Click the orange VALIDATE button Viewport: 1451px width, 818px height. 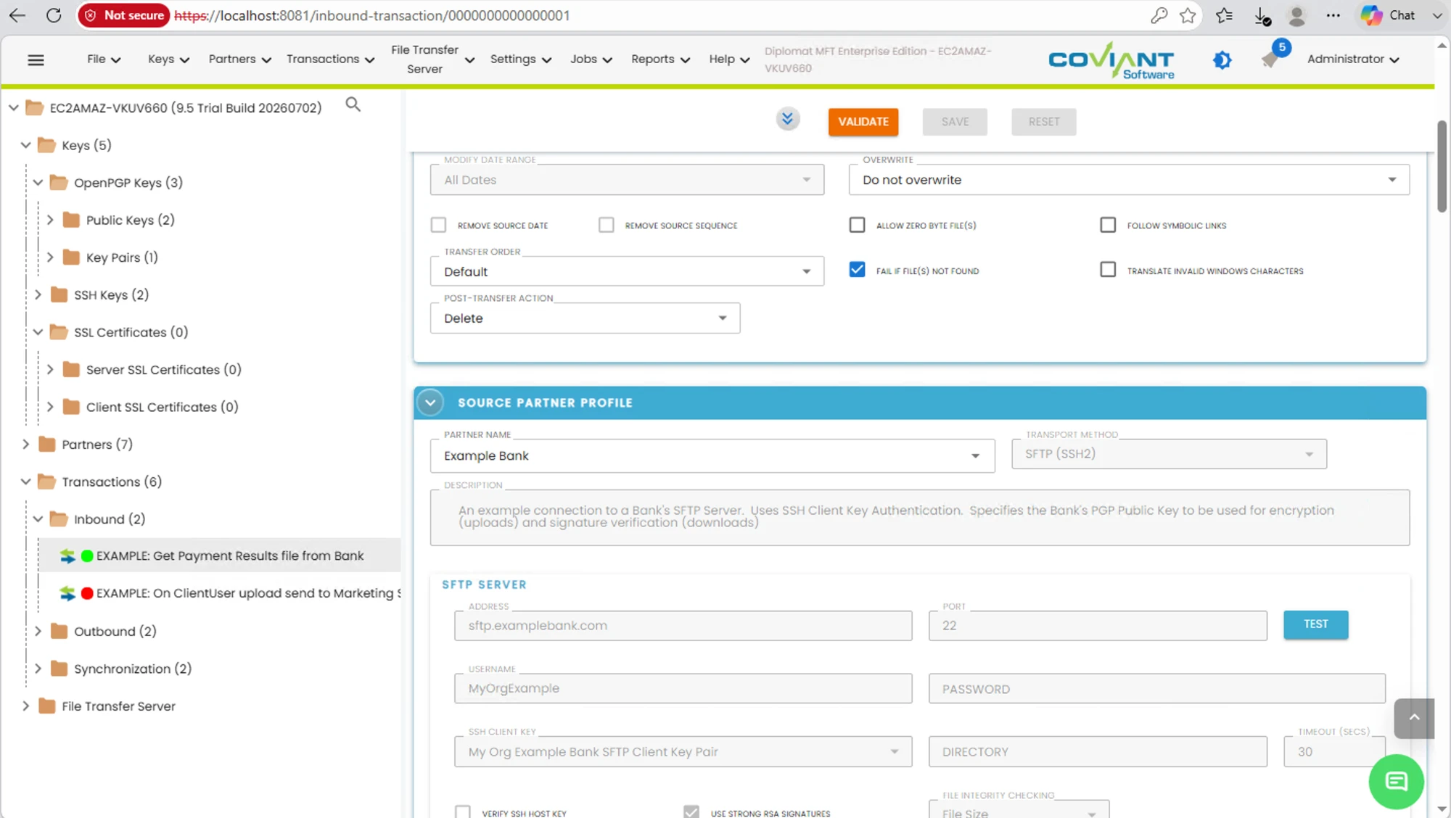[x=863, y=122]
